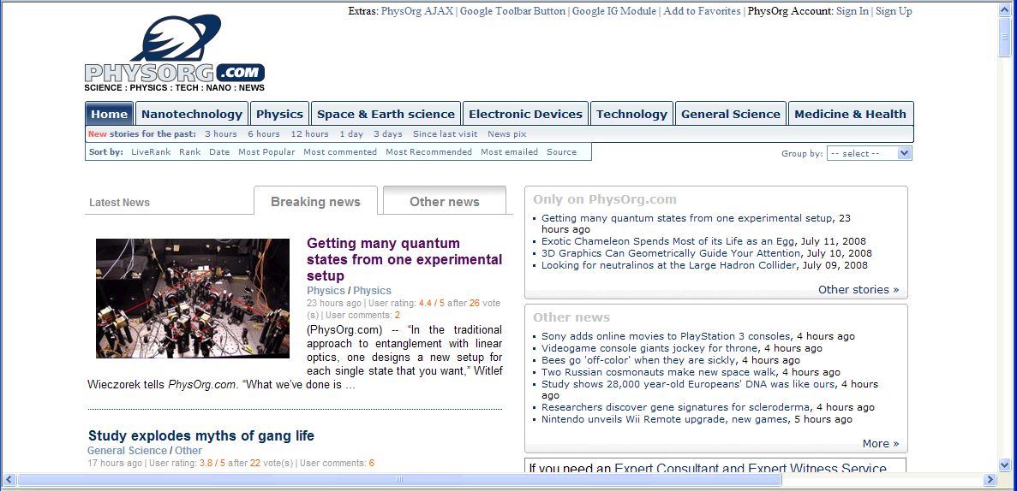Select the Technology navigation tab

click(631, 114)
